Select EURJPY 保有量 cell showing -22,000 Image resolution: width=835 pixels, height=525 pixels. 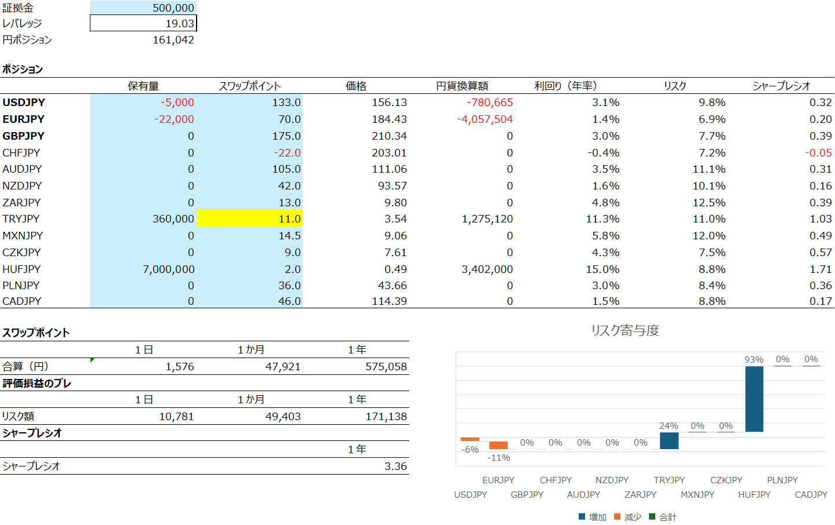coord(143,119)
